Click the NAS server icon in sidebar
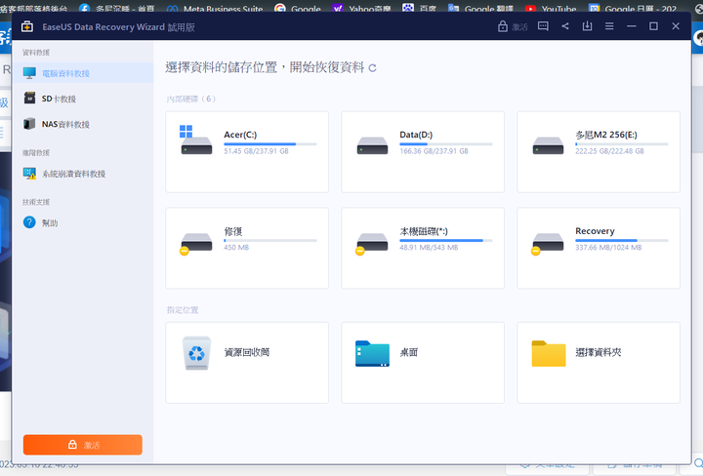Screen dimensions: 703x476 [29, 124]
